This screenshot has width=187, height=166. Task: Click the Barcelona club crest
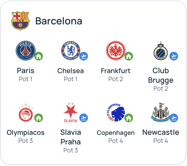coord(20,21)
